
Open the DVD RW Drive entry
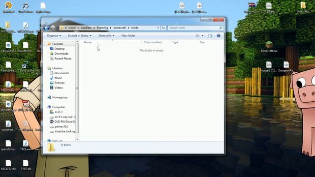64,121
